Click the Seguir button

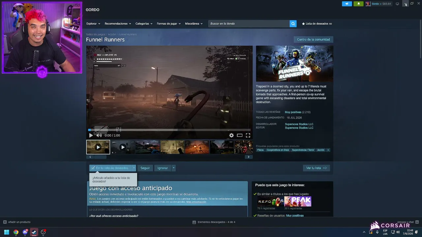[145, 168]
